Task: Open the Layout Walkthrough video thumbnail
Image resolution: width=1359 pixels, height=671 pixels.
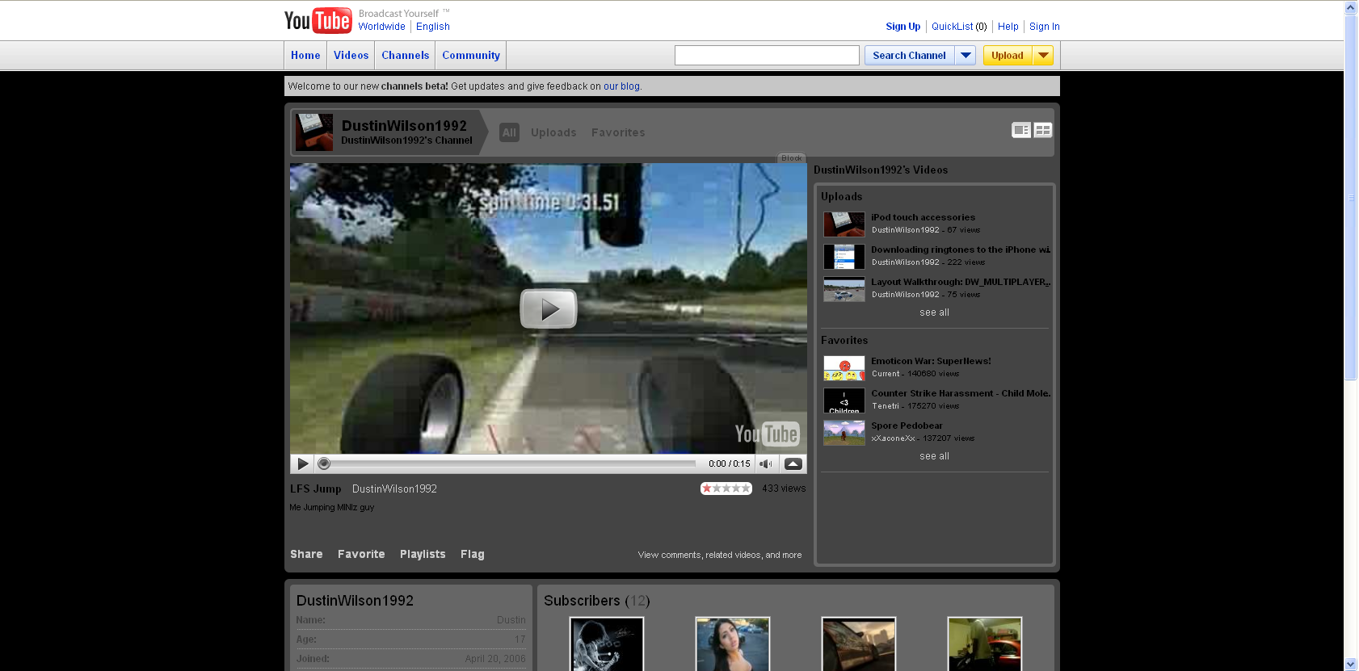Action: pos(844,288)
